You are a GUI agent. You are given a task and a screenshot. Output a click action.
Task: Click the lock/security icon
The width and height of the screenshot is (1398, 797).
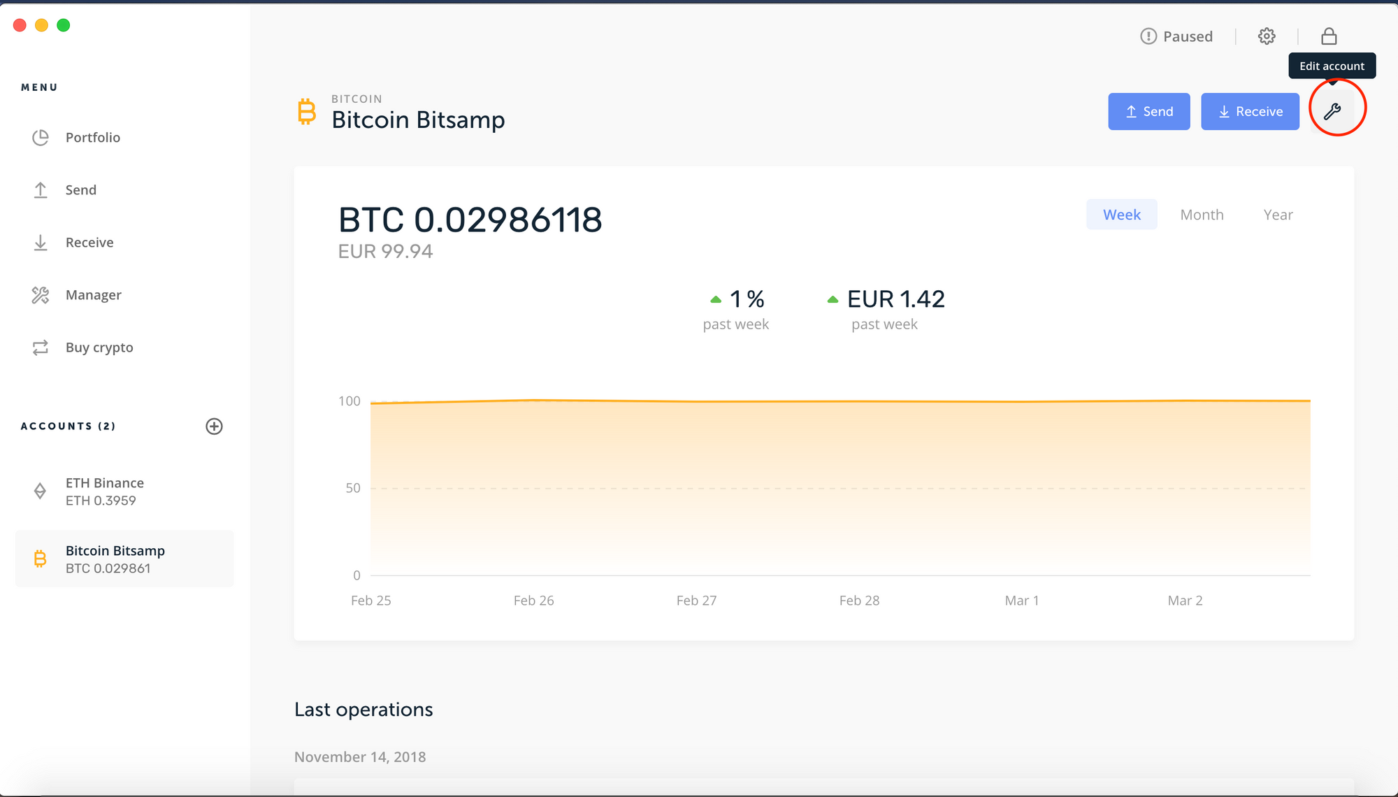coord(1329,36)
